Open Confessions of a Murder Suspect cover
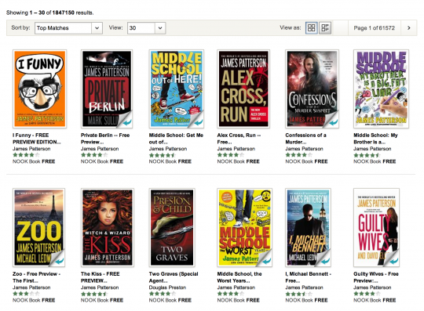This screenshot has height=311, width=424. (x=312, y=89)
